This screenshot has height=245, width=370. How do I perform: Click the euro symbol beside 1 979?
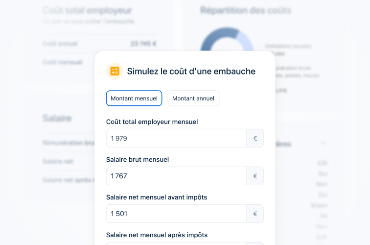(255, 138)
